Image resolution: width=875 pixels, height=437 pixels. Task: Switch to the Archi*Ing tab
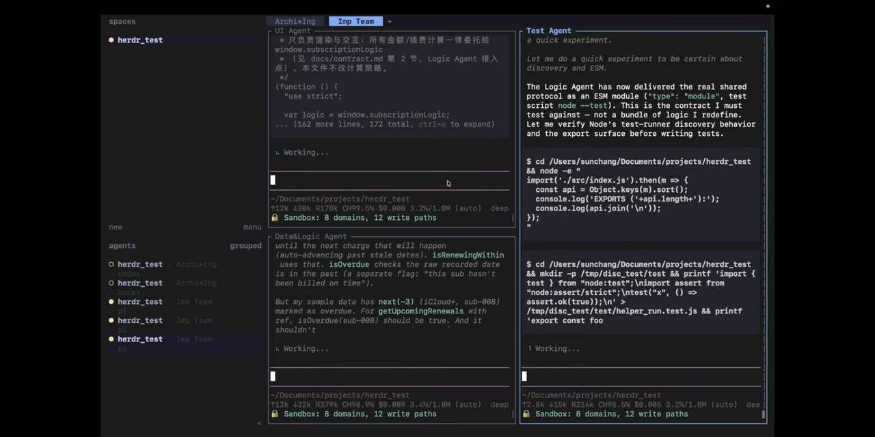coord(295,21)
